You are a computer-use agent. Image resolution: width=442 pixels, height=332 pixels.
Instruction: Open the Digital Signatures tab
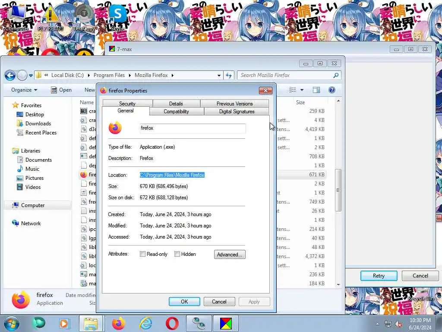click(x=237, y=112)
